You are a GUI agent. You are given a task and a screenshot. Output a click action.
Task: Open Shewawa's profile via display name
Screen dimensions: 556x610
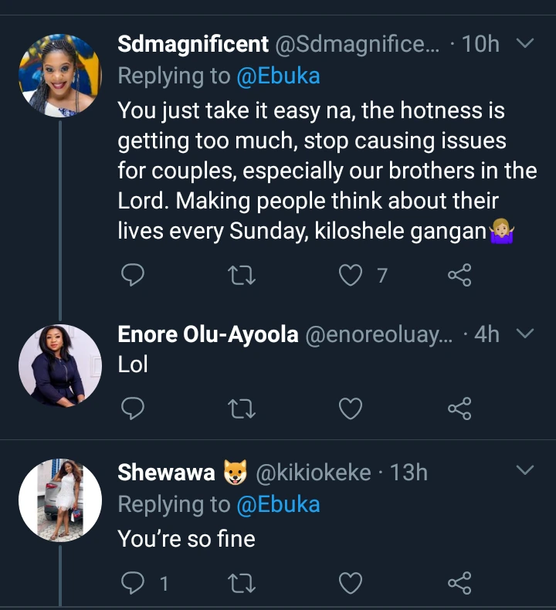[x=166, y=472]
